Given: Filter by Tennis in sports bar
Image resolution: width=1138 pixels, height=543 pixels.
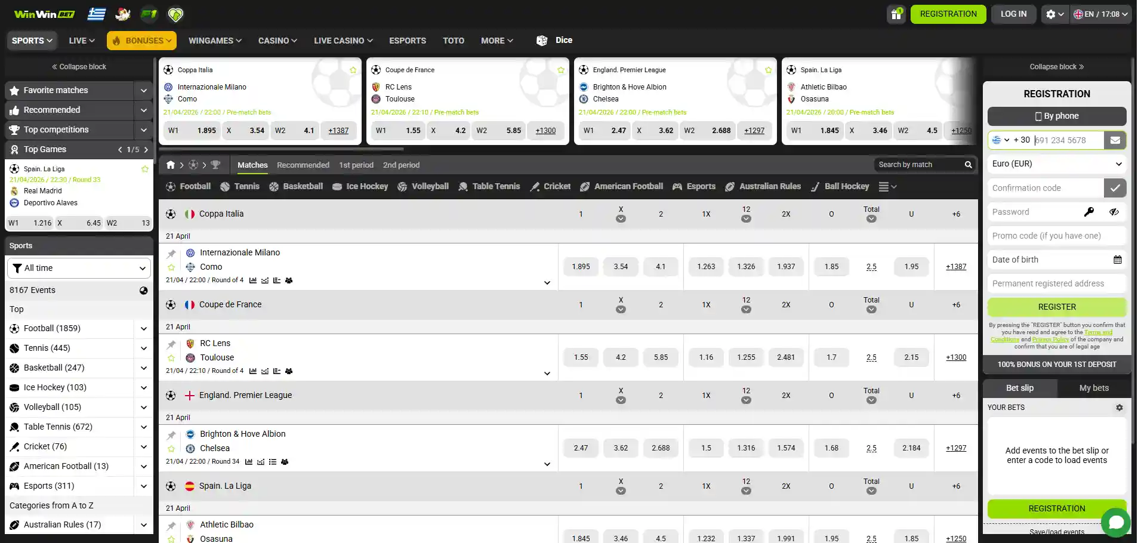Looking at the screenshot, I should click(x=239, y=187).
